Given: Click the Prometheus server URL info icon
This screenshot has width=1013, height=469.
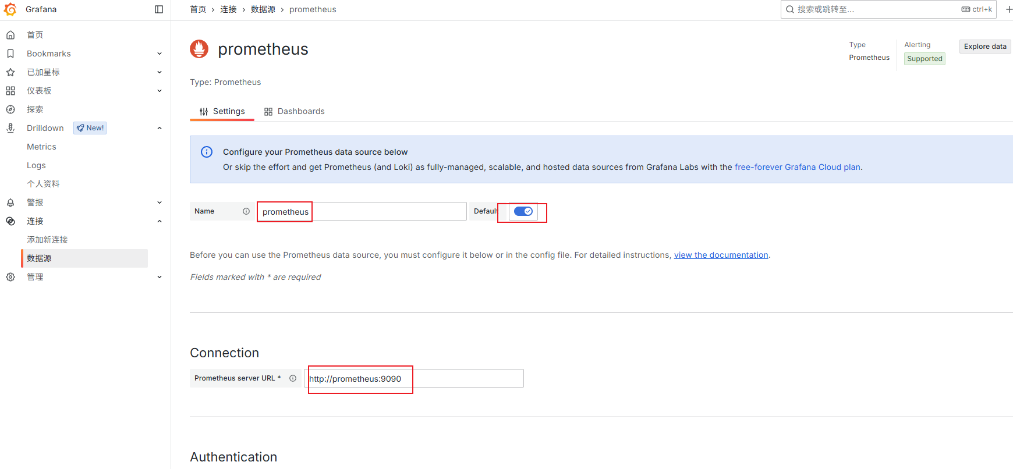Looking at the screenshot, I should click(x=293, y=378).
